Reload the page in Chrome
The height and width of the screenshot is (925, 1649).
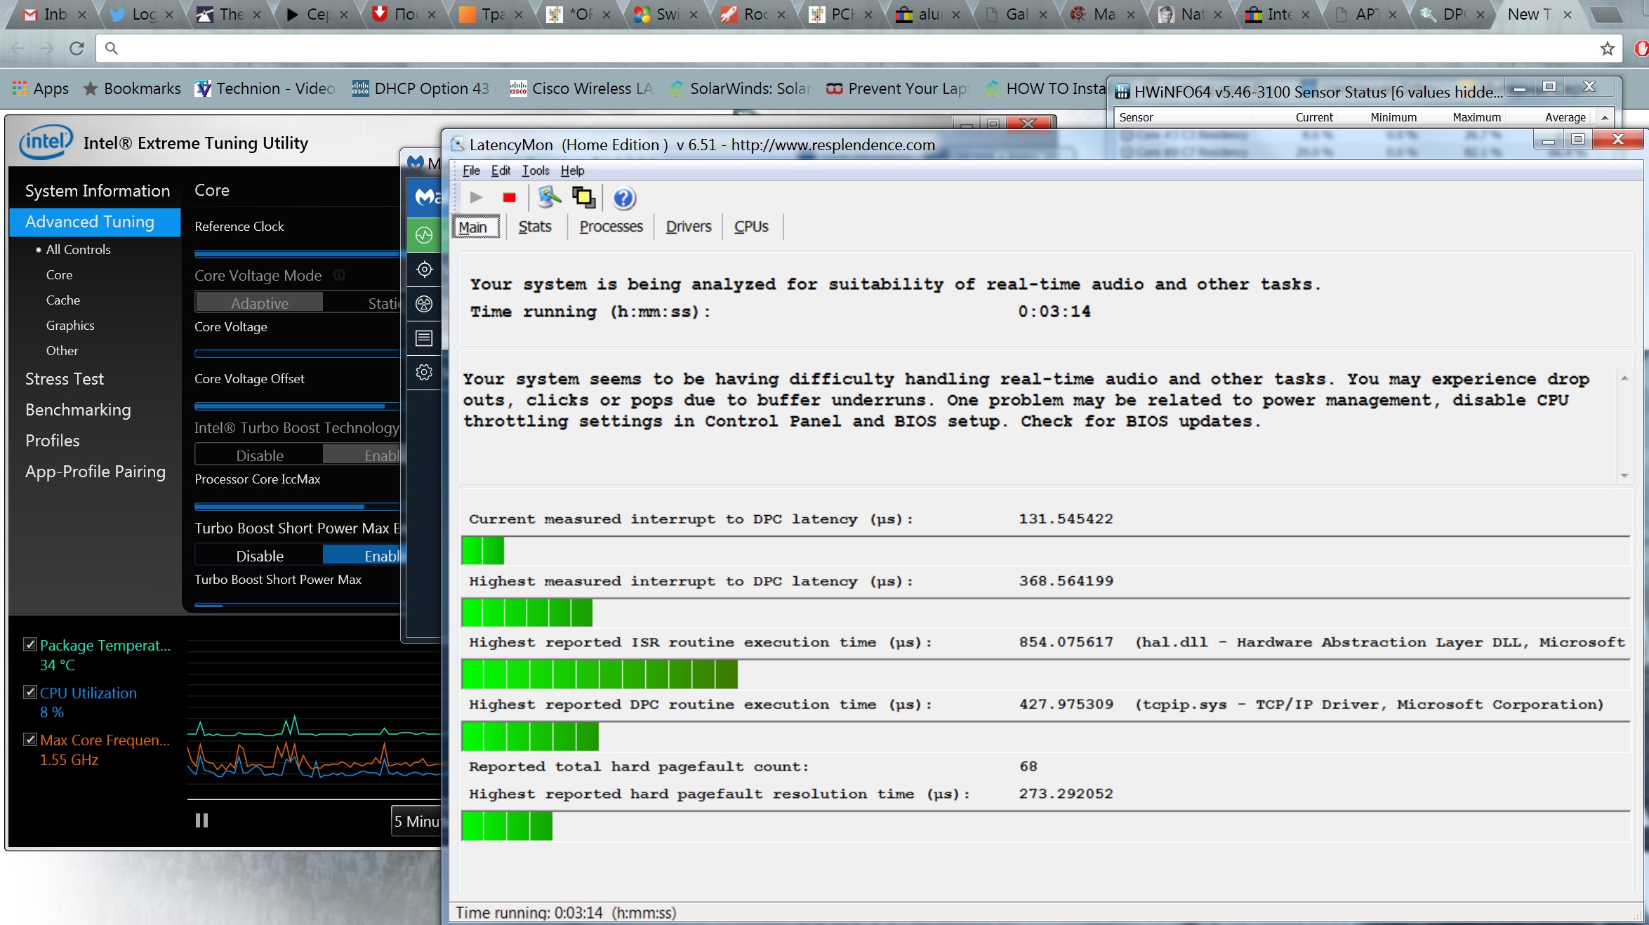pyautogui.click(x=77, y=48)
